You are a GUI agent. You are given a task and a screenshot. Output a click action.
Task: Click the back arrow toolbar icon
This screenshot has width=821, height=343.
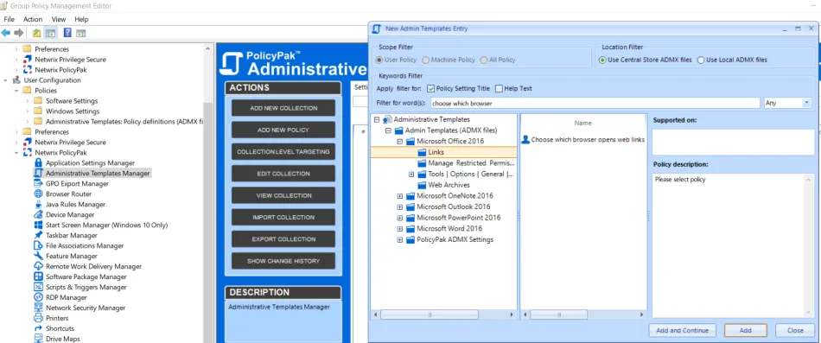[6, 33]
